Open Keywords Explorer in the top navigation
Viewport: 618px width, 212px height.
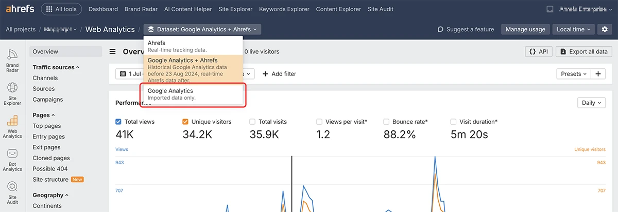[x=284, y=9]
